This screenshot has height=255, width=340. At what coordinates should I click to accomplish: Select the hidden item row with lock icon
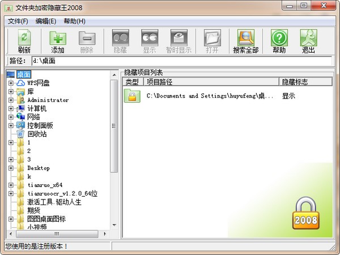tap(210, 96)
